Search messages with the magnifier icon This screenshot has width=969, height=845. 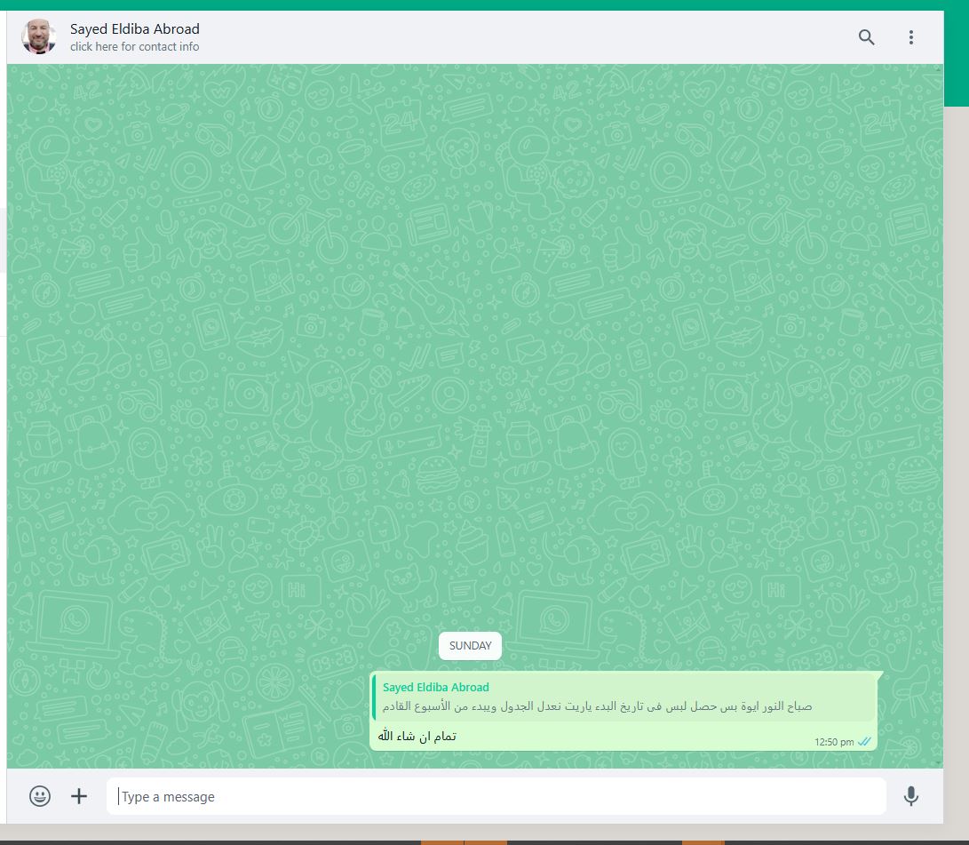click(866, 37)
